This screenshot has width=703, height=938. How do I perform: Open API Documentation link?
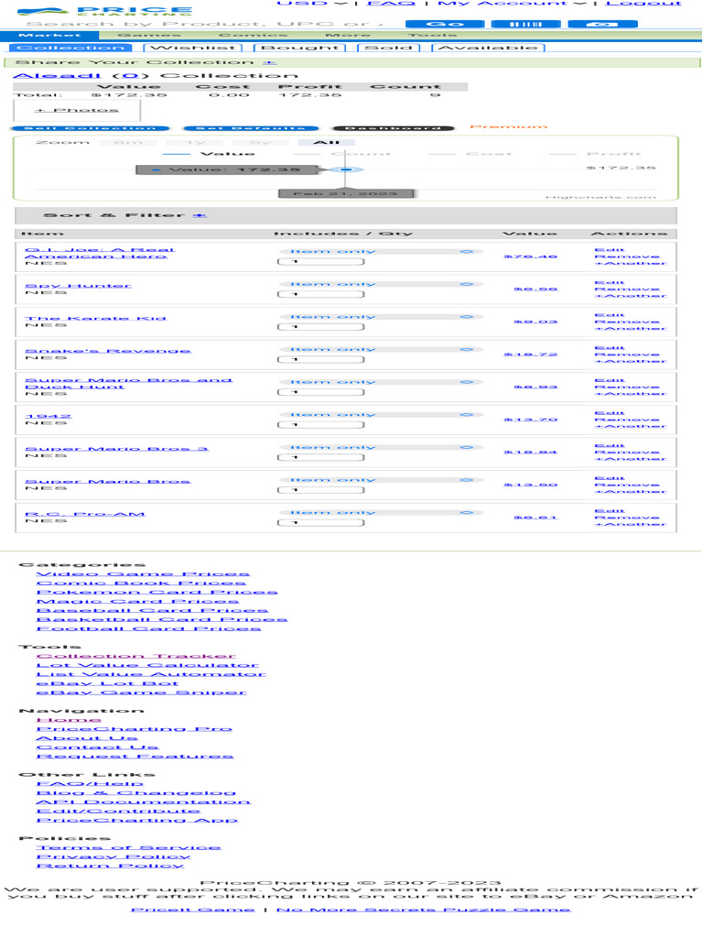coord(144,802)
